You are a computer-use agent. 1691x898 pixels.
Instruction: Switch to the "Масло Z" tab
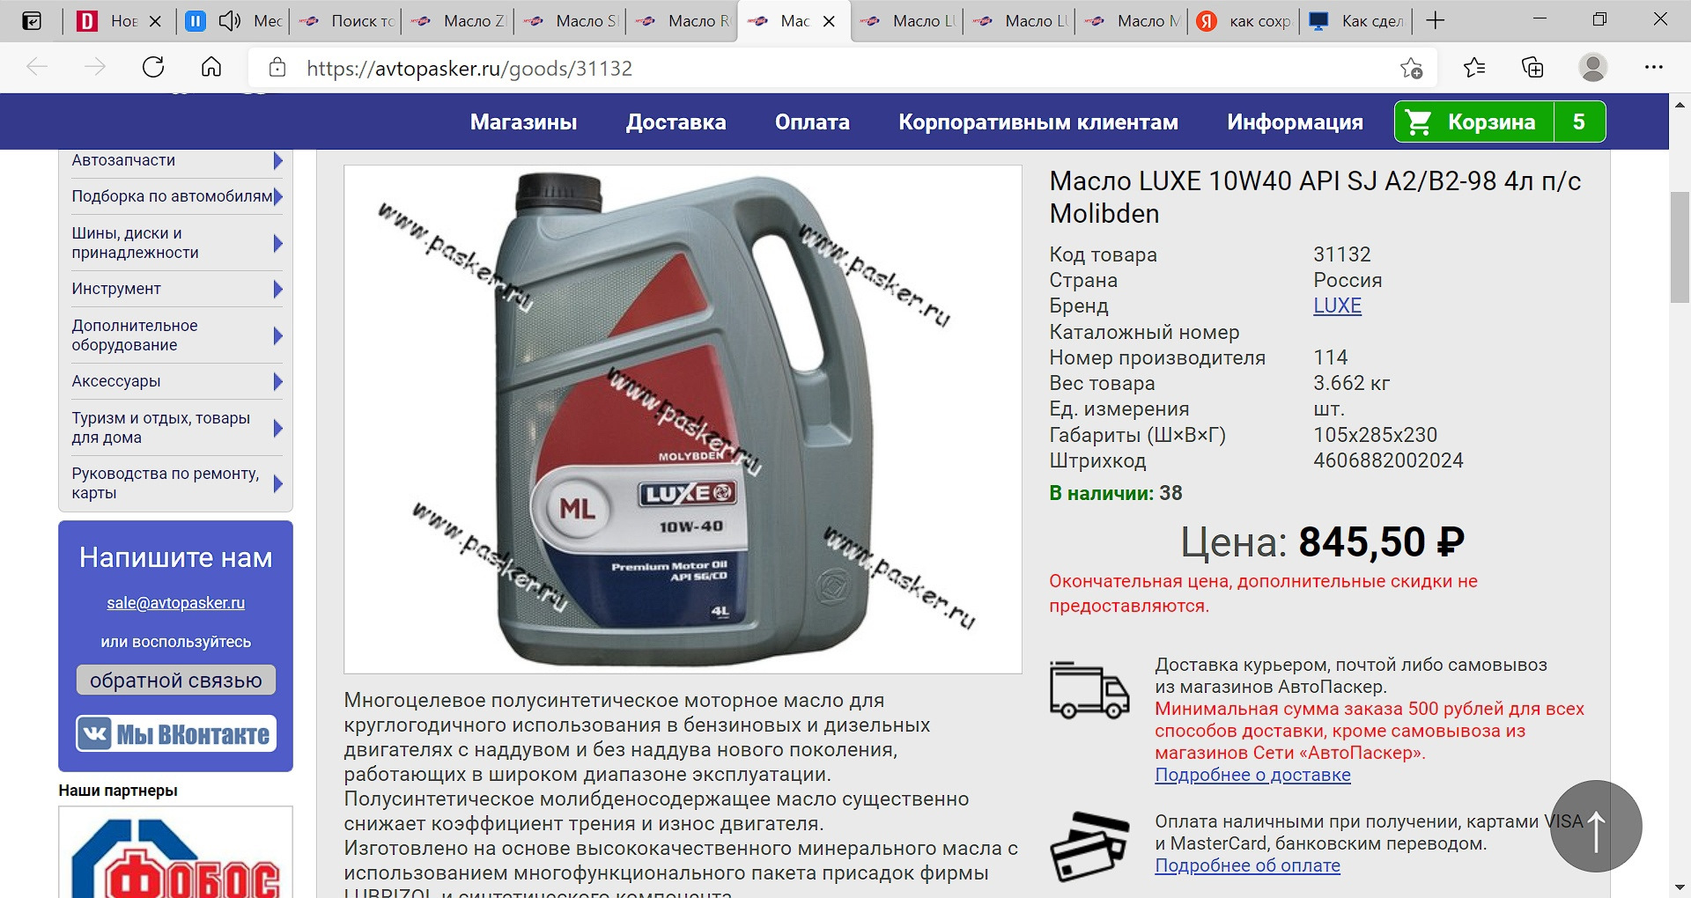458,21
